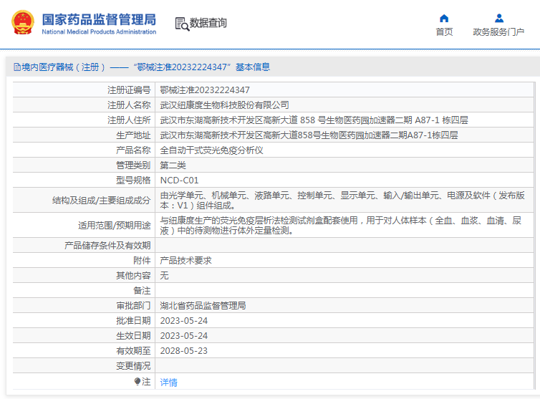Open the 数据查询 search icon

pyautogui.click(x=182, y=24)
